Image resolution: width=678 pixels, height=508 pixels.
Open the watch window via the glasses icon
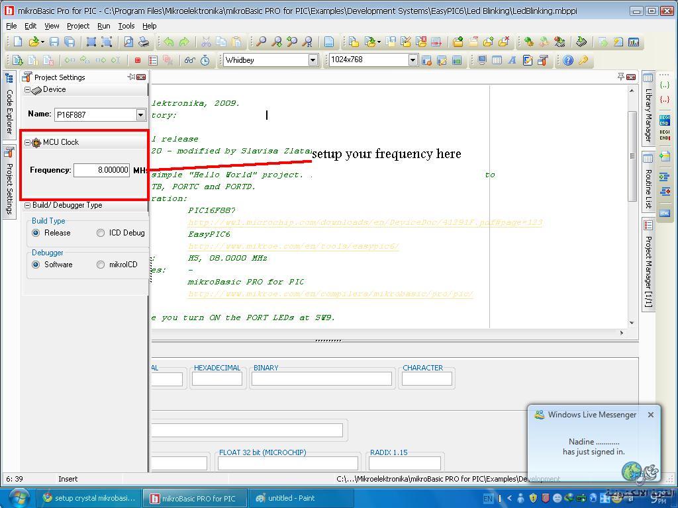click(x=190, y=60)
